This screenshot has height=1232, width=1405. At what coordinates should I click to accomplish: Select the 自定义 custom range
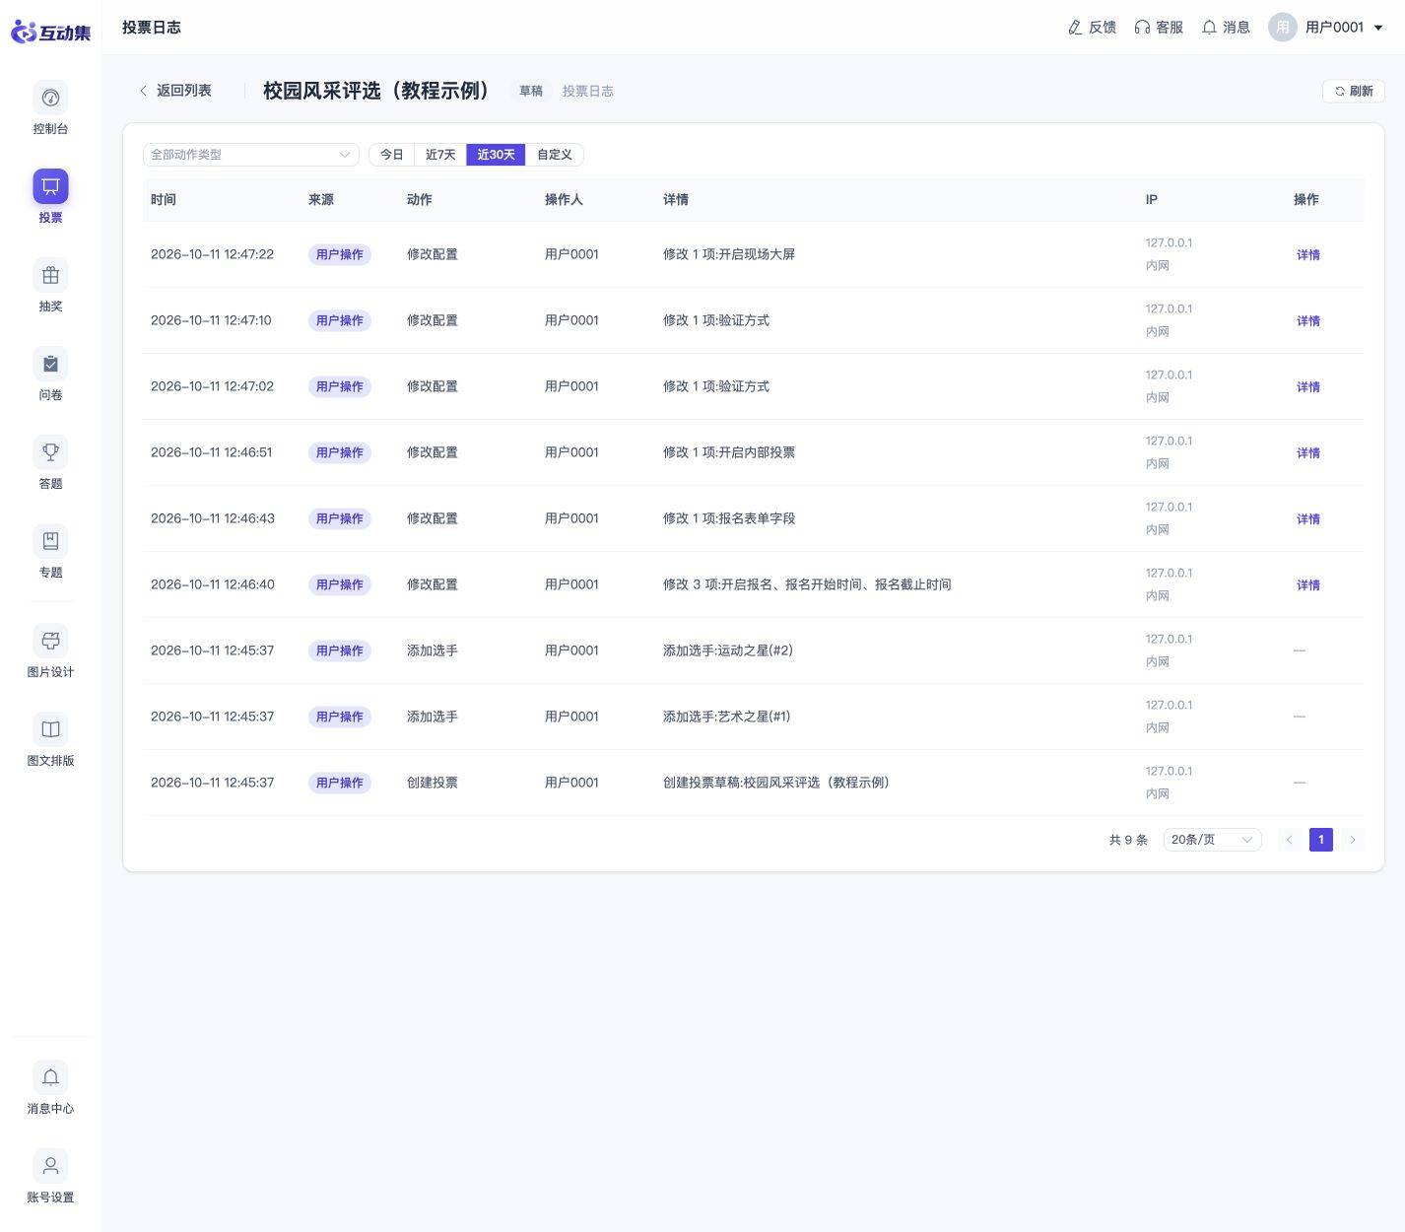pyautogui.click(x=555, y=155)
